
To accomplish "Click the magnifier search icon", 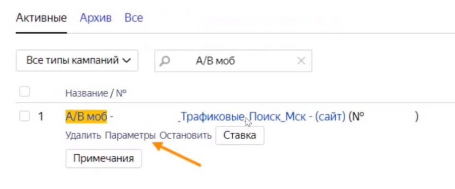I will pos(165,61).
